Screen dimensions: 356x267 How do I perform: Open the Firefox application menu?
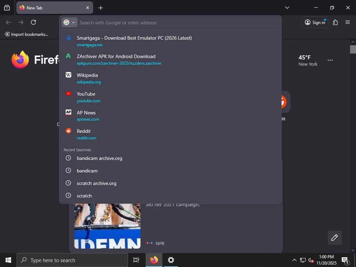[348, 22]
